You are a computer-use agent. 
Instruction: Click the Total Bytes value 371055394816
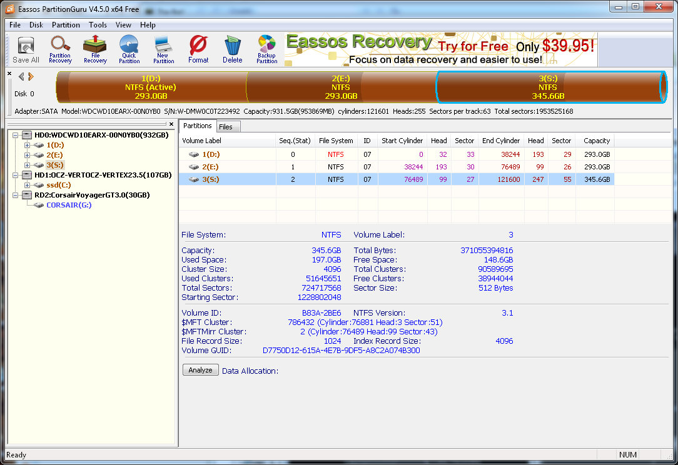[487, 250]
